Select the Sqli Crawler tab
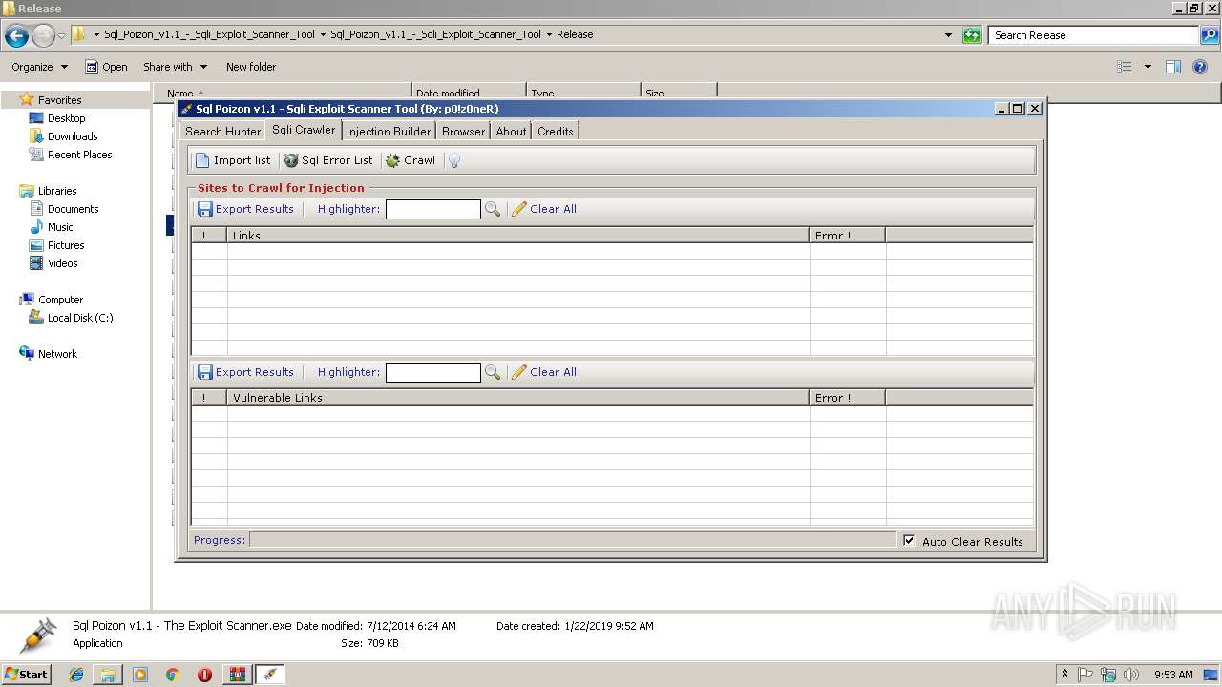This screenshot has width=1222, height=687. [x=304, y=130]
